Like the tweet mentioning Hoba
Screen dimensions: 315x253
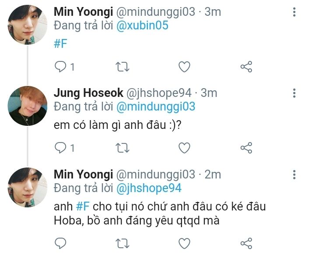point(184,243)
